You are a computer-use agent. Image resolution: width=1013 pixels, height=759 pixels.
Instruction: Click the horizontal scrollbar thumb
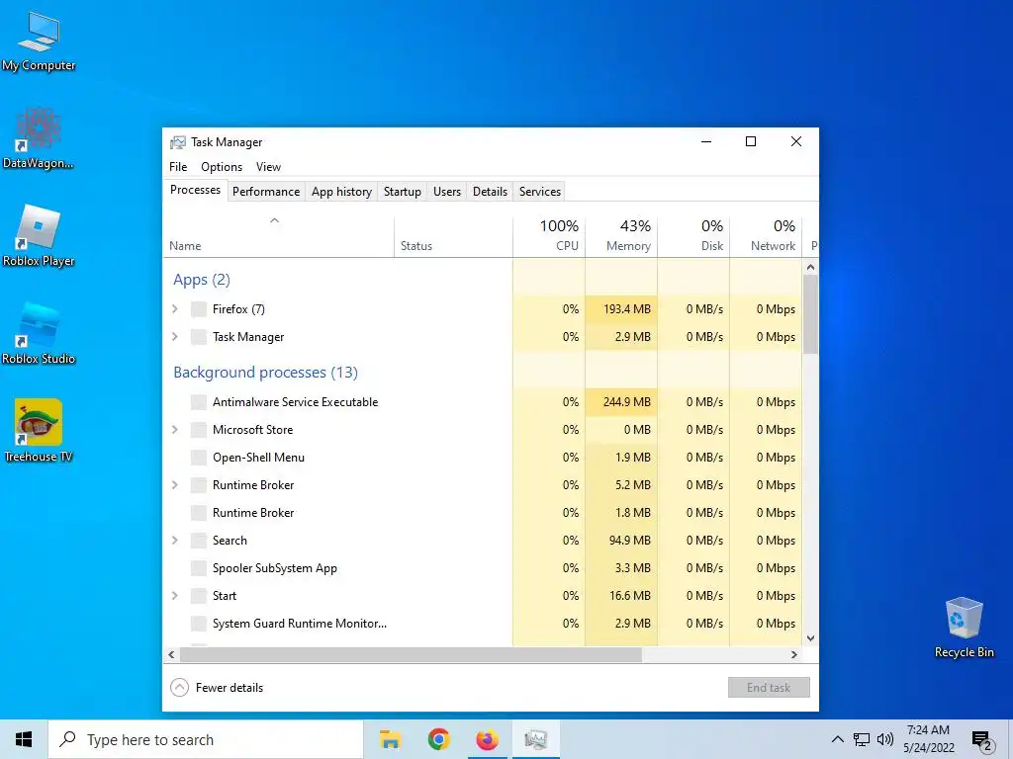(x=411, y=654)
